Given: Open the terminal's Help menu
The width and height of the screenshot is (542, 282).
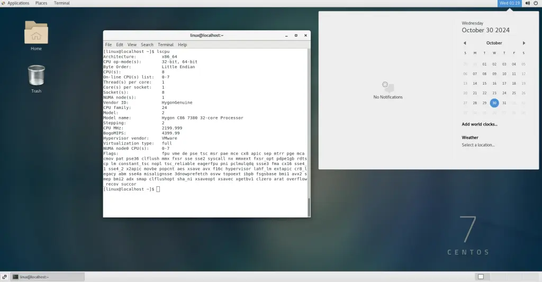Looking at the screenshot, I should [182, 45].
